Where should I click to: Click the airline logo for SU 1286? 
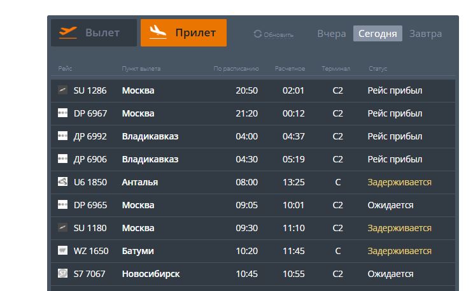[62, 90]
